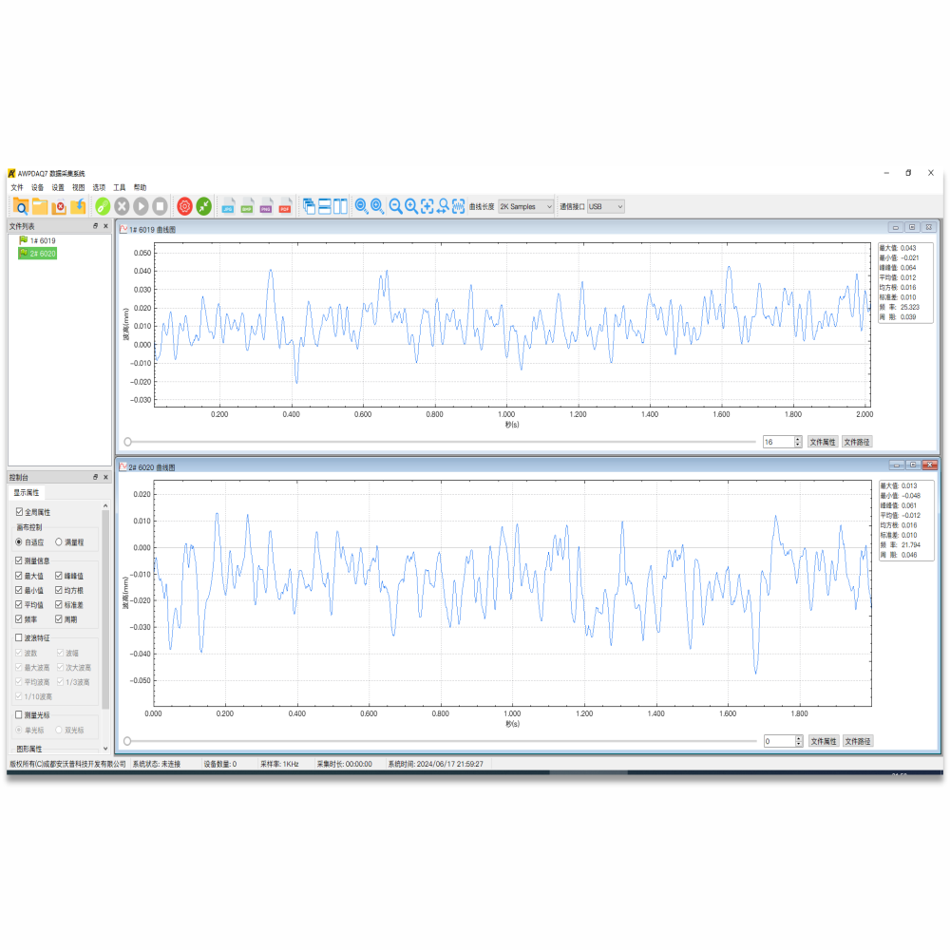Click the cascade windows layout icon
The image size is (950, 950).
pyautogui.click(x=309, y=206)
